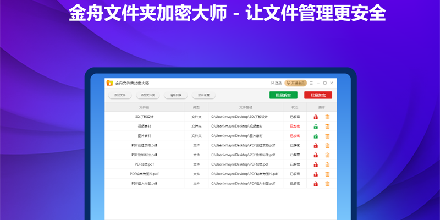The height and width of the screenshot is (220, 440).
Task: Click the trash icon in 视频素材 row
Action: pos(327,127)
